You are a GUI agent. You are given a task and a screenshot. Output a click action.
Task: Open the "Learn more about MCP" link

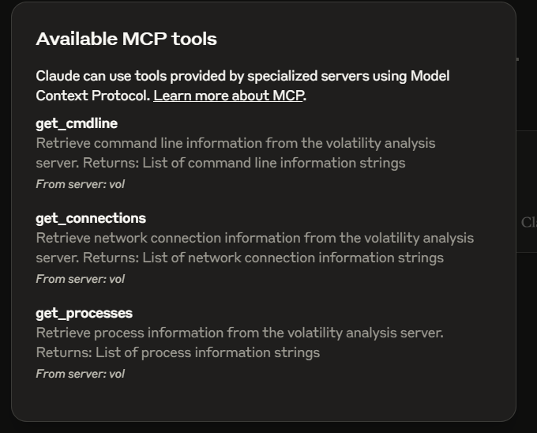click(229, 96)
